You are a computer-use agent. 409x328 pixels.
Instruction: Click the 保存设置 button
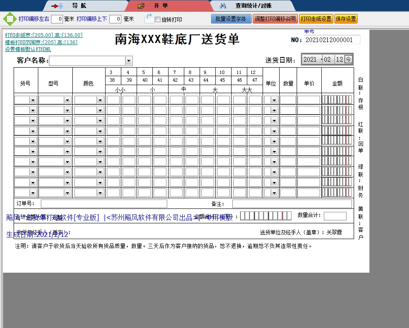346,19
